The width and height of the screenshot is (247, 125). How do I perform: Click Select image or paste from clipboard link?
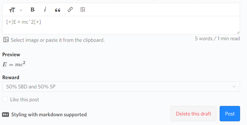58,40
